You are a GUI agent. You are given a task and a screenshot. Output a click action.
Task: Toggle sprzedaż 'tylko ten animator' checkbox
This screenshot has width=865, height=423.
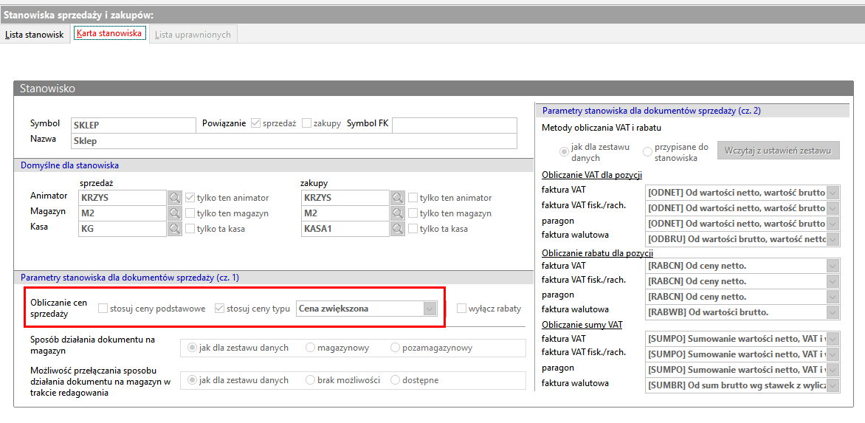[190, 197]
